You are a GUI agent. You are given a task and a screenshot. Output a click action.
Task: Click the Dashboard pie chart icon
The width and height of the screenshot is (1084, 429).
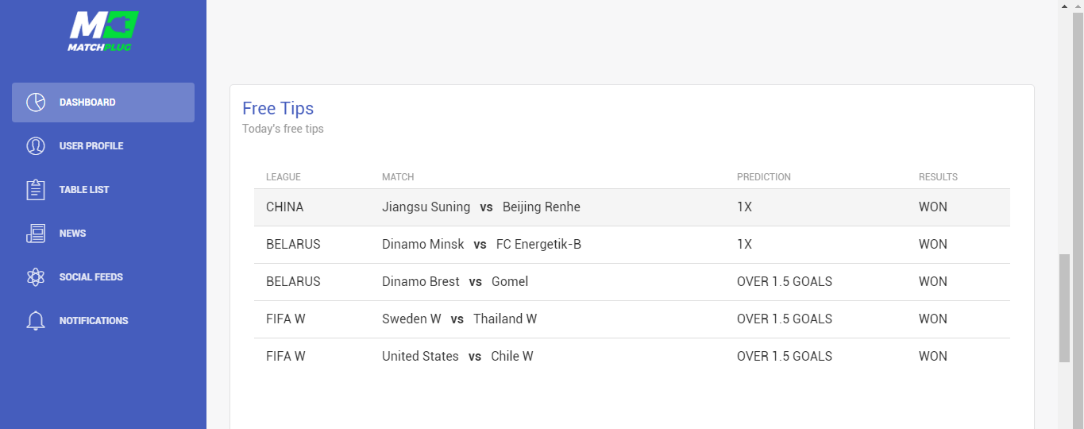[x=36, y=102]
